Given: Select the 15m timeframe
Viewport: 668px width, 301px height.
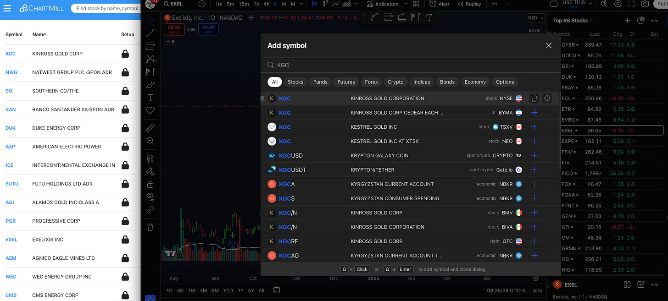Looking at the screenshot, I should coord(244,4).
